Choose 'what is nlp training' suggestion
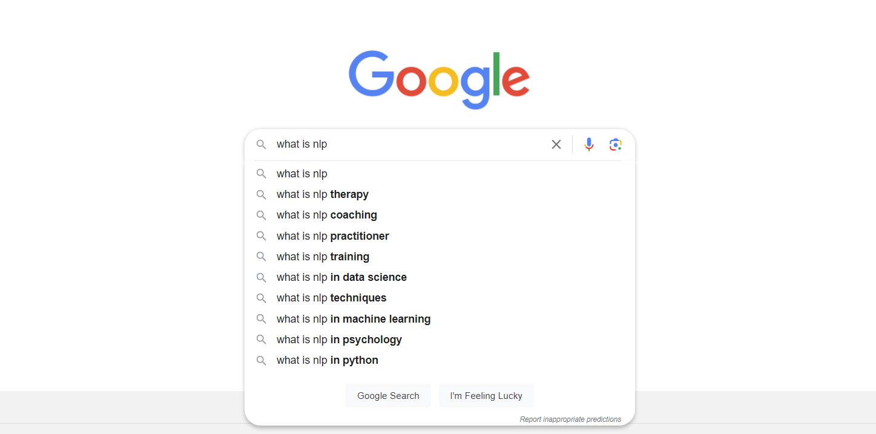The height and width of the screenshot is (434, 876). 323,257
